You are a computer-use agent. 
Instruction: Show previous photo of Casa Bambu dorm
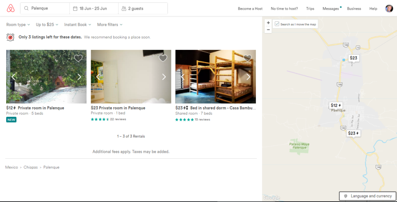click(183, 77)
